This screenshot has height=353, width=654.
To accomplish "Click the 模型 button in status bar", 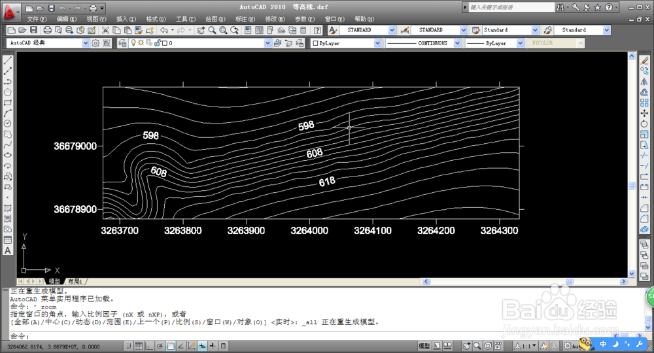I will point(424,346).
